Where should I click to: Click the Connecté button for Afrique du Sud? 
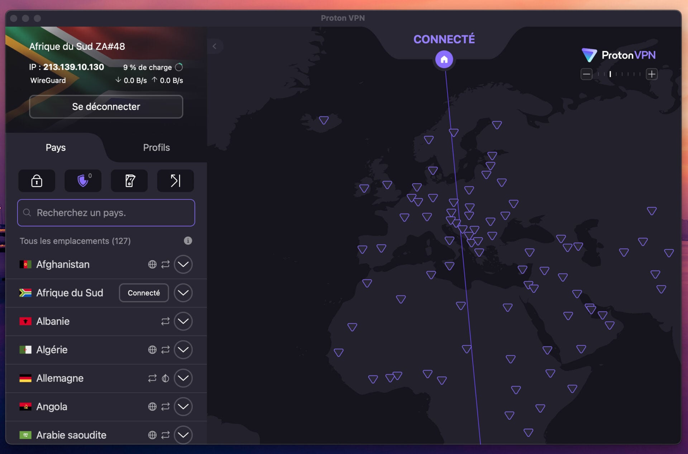tap(143, 293)
